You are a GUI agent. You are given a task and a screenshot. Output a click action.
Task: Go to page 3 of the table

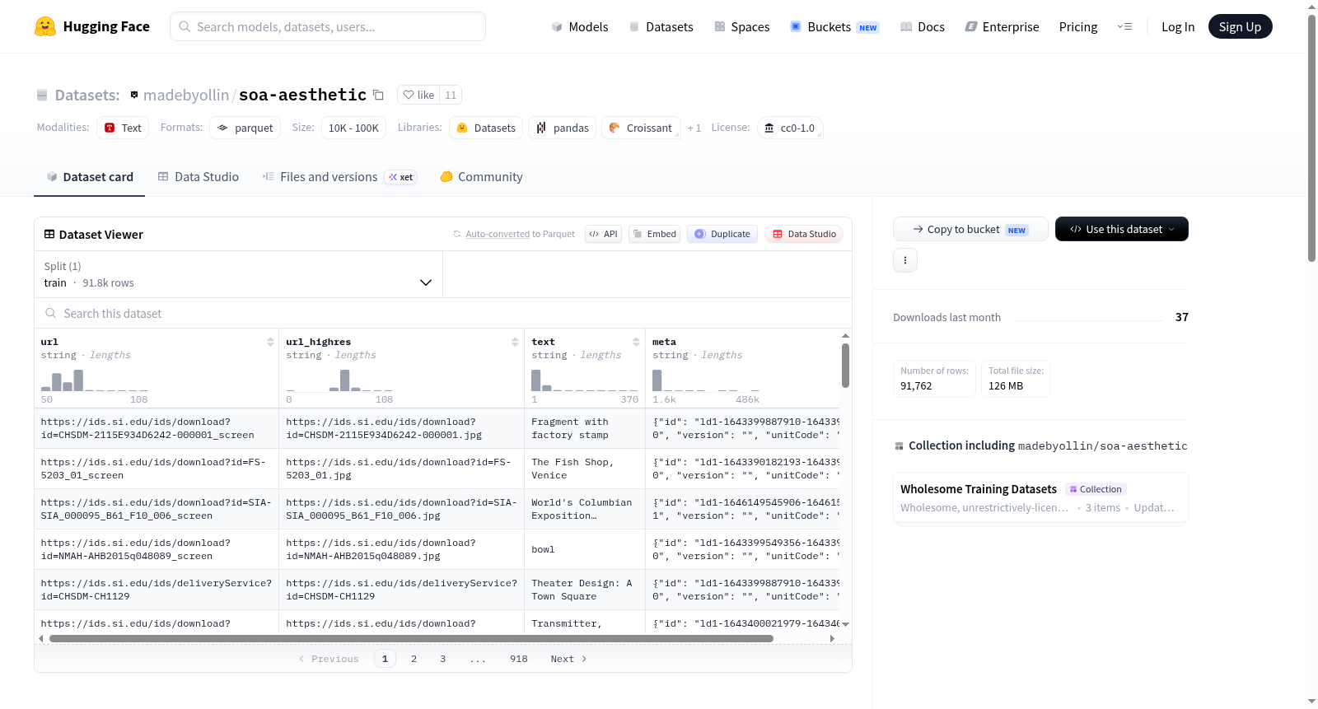(x=443, y=659)
